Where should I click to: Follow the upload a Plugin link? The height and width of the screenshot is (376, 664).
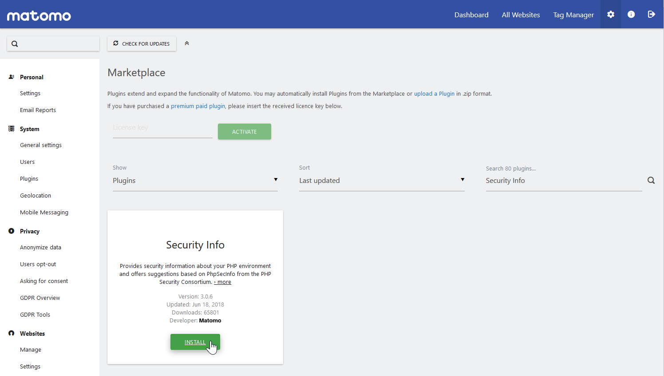pos(434,94)
